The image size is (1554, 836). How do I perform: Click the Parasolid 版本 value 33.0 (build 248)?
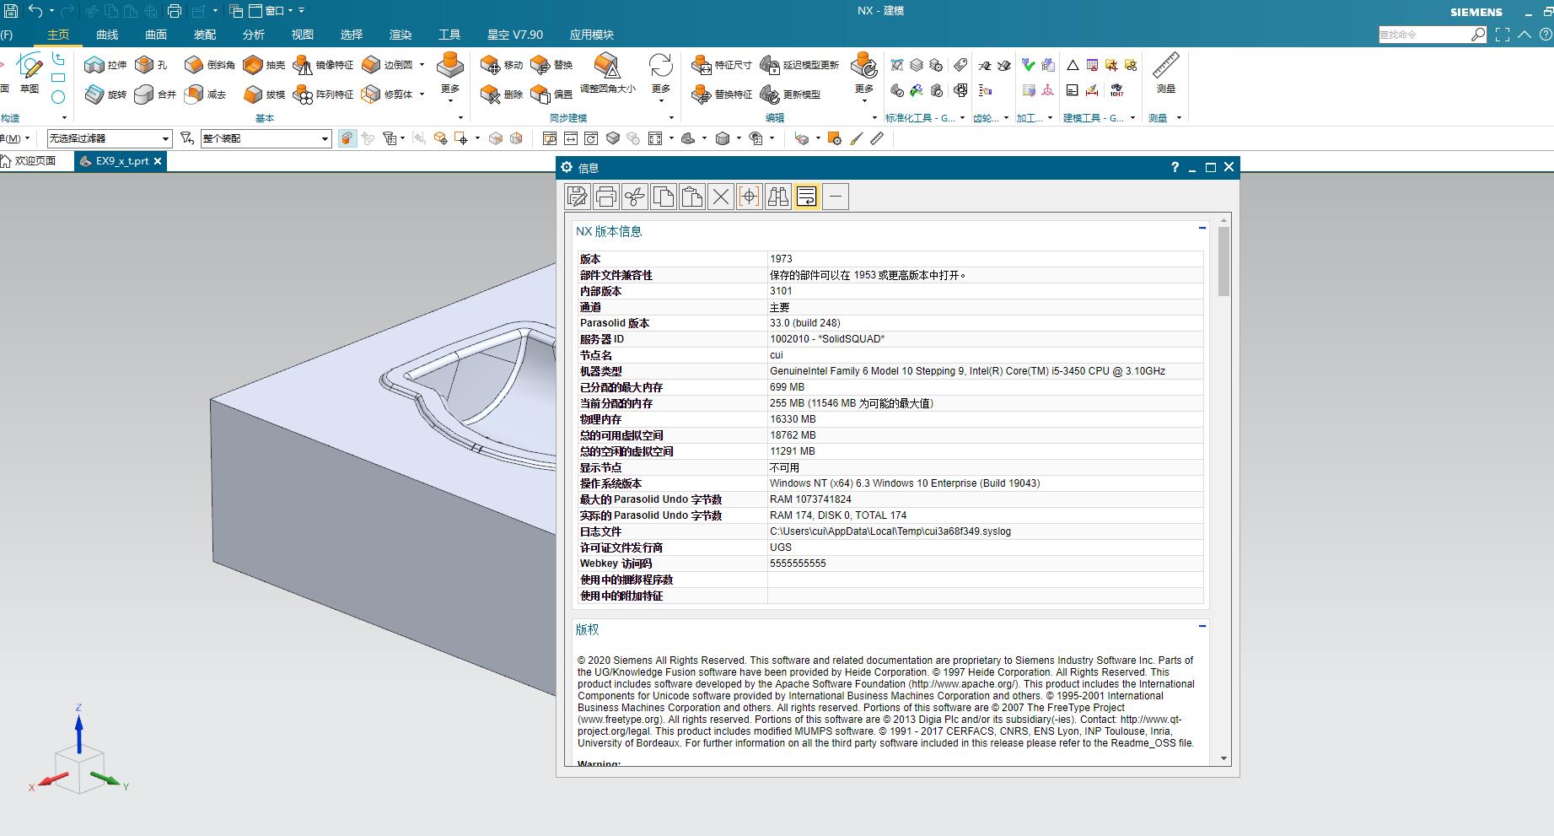(x=805, y=323)
